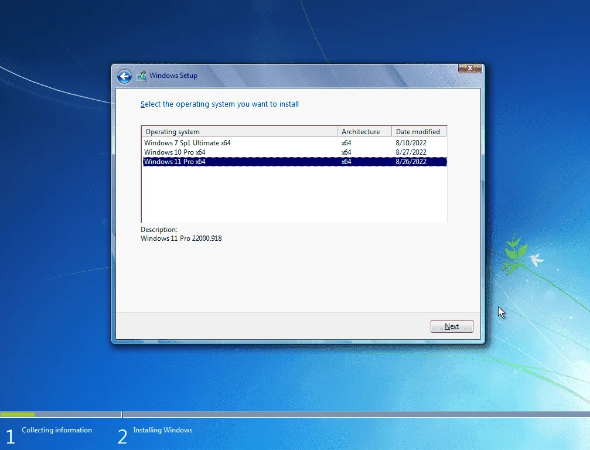This screenshot has width=590, height=450.
Task: Select Windows 11 Pro x64 row
Action: (x=295, y=162)
